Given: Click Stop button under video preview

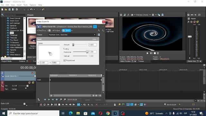Looking at the screenshot, I should 155,53.
